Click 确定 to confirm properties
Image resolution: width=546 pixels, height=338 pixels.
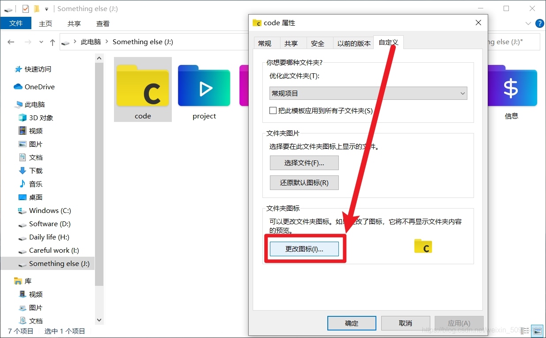(x=352, y=323)
